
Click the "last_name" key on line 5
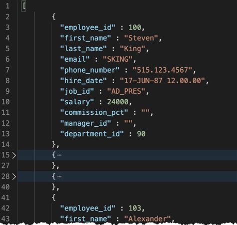tap(83, 49)
